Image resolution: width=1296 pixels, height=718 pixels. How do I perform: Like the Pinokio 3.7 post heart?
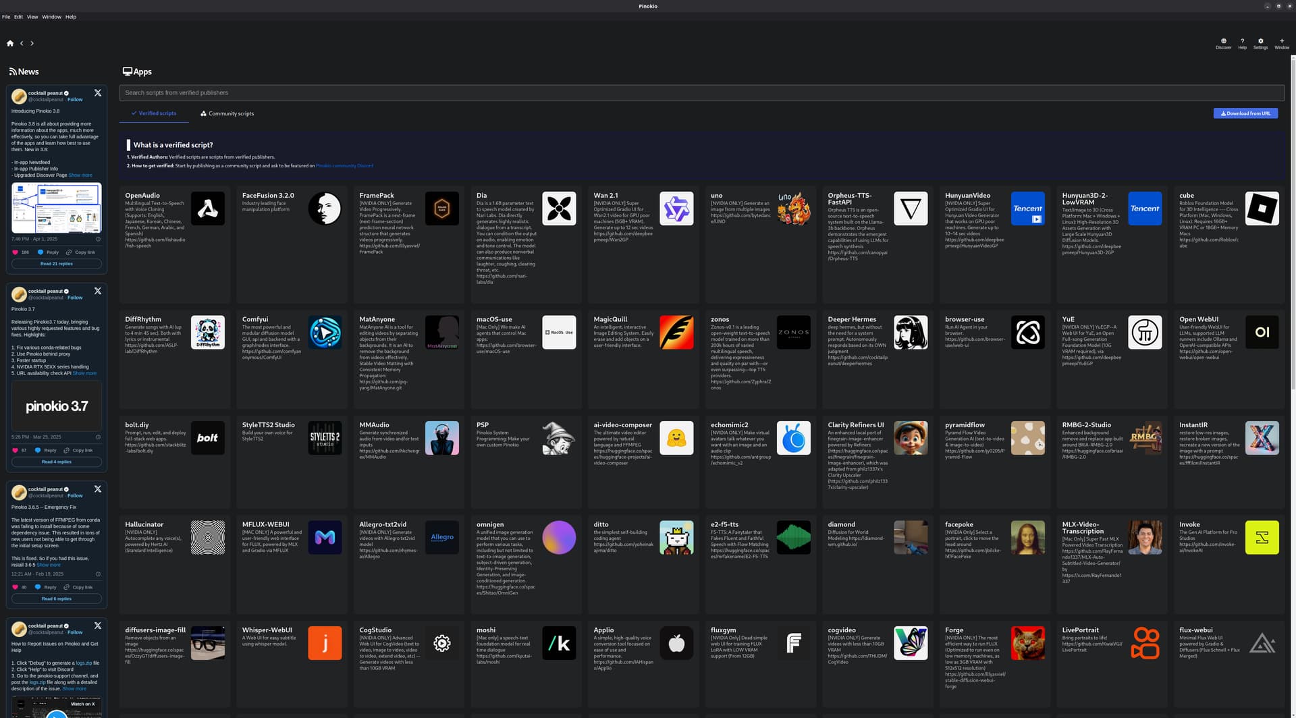click(15, 450)
